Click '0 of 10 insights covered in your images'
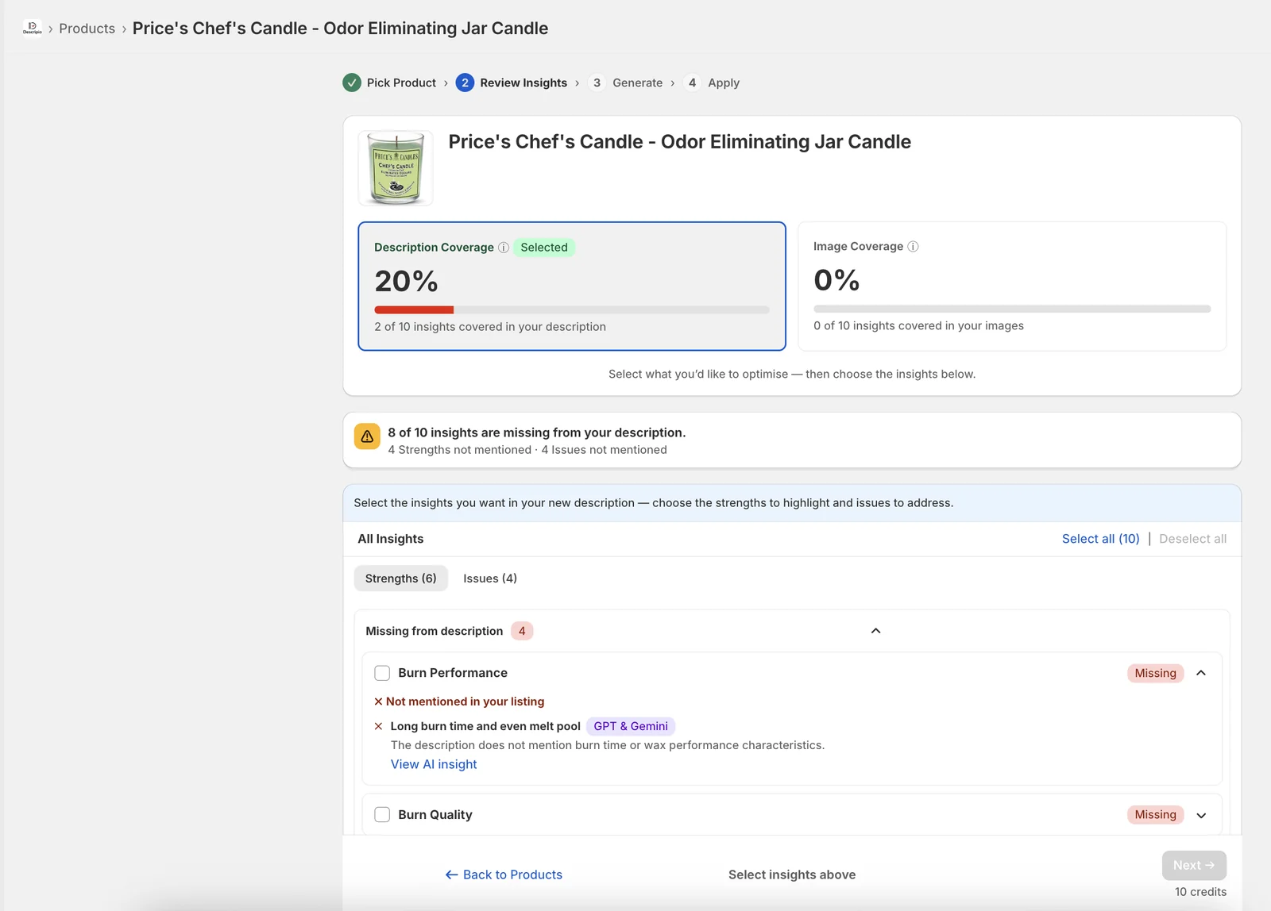This screenshot has height=911, width=1271. pos(918,326)
